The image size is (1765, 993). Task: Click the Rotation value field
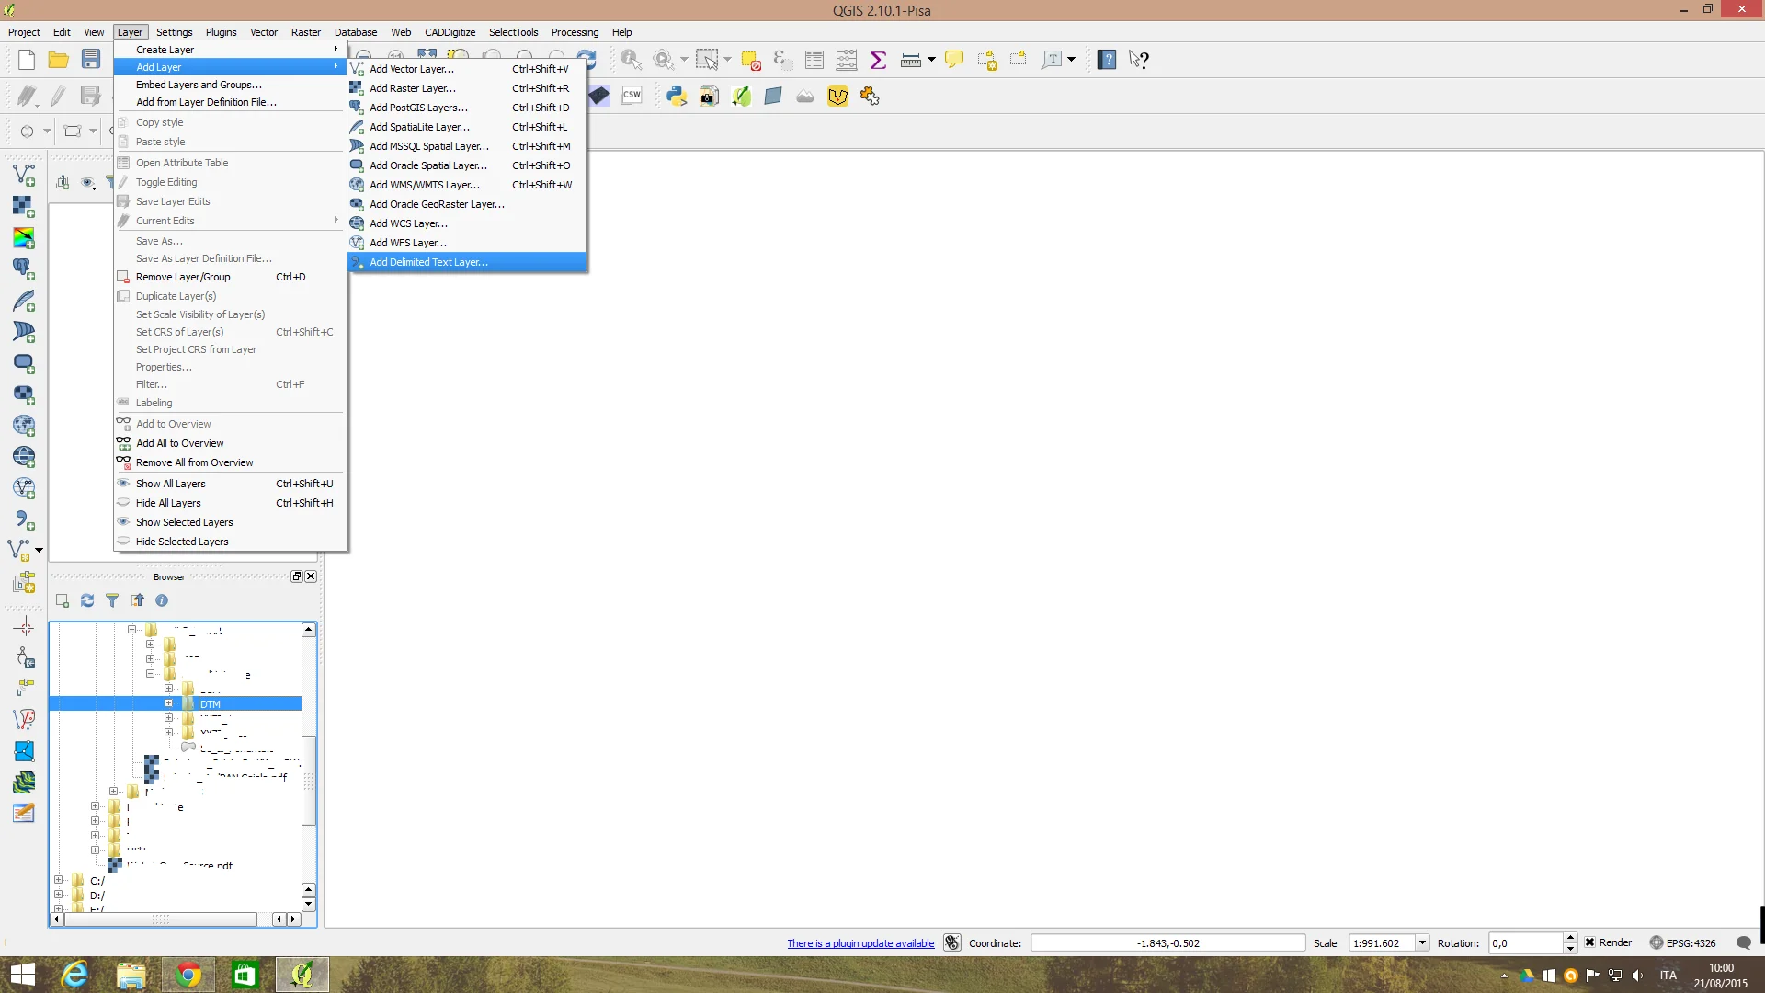pos(1526,943)
